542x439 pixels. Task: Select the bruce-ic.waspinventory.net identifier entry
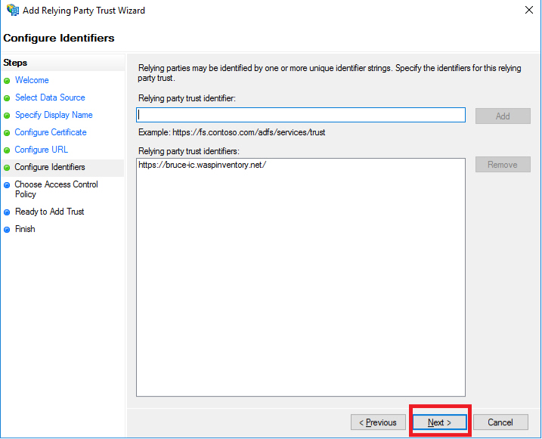[203, 165]
